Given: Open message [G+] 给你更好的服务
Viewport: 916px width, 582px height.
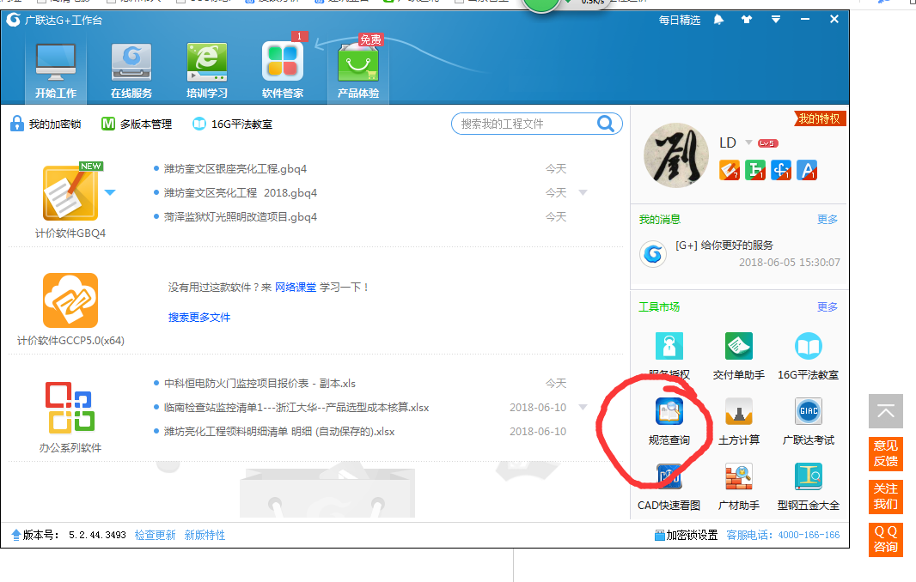Looking at the screenshot, I should (724, 246).
